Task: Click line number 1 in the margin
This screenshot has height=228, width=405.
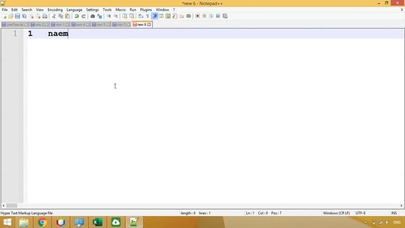Action: point(15,34)
